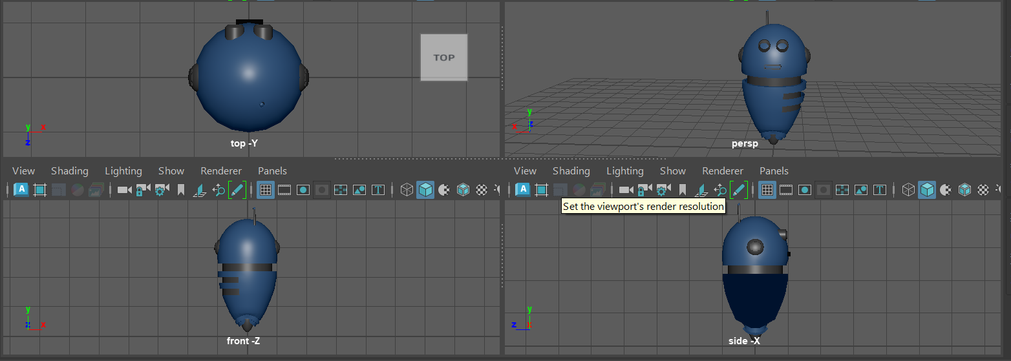The height and width of the screenshot is (361, 1011).
Task: Click Textured checker icon in side view toolbar
Action: [x=983, y=190]
